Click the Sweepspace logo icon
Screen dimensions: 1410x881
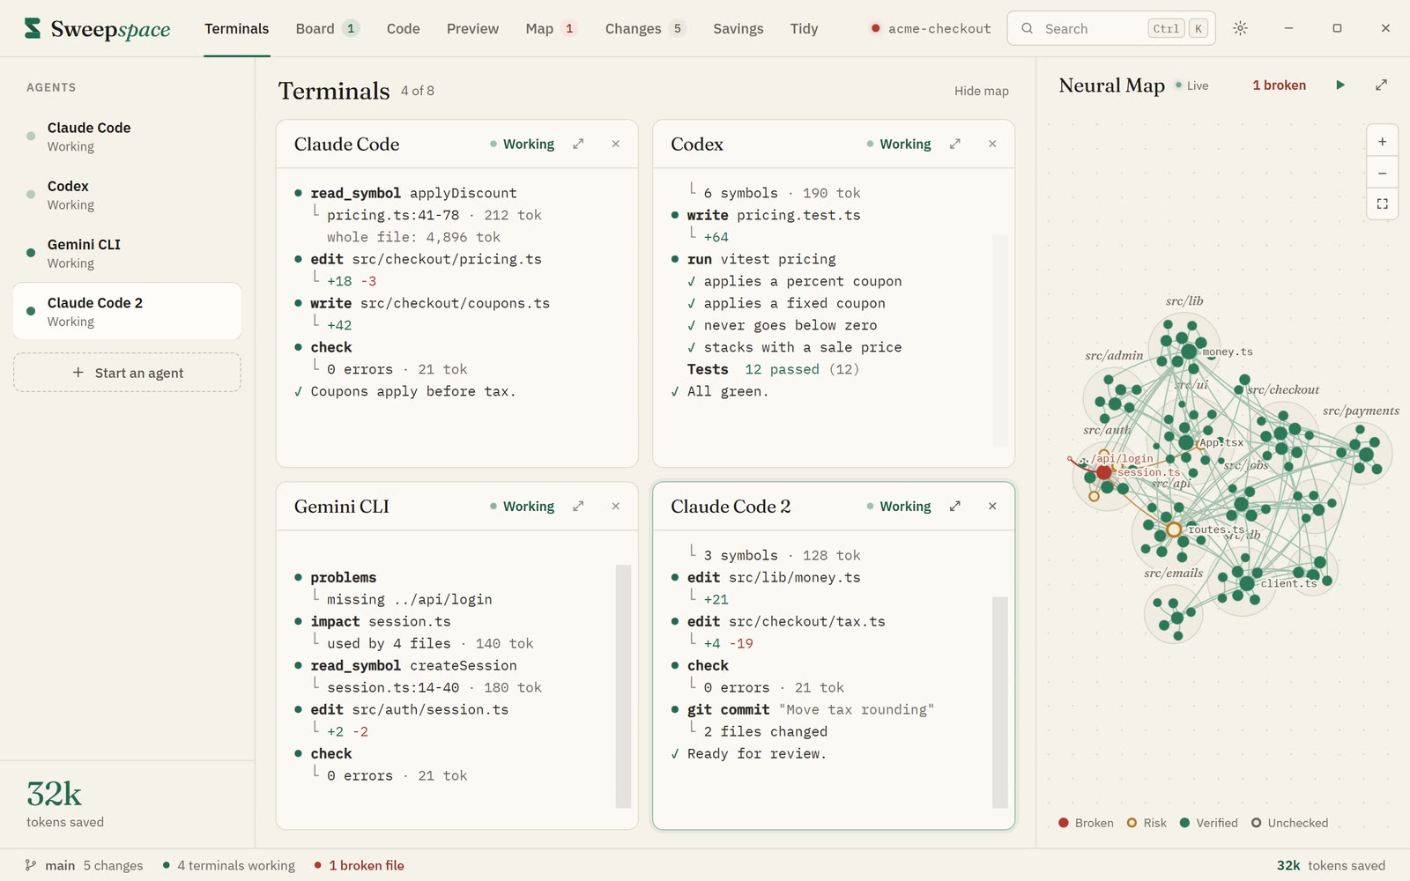(33, 28)
